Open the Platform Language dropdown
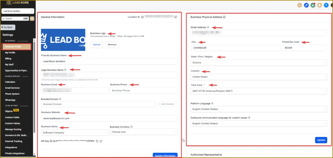Image resolution: width=333 pixels, height=158 pixels. [x=259, y=109]
